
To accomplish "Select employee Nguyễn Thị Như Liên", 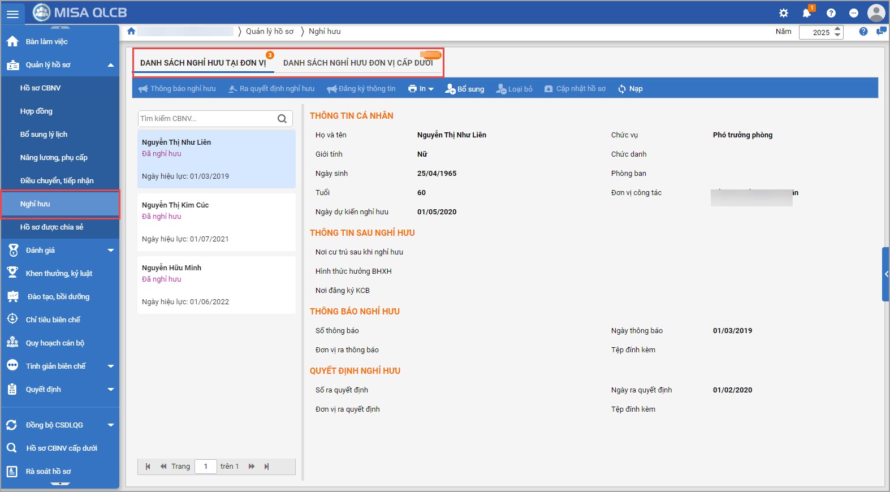I will (217, 159).
